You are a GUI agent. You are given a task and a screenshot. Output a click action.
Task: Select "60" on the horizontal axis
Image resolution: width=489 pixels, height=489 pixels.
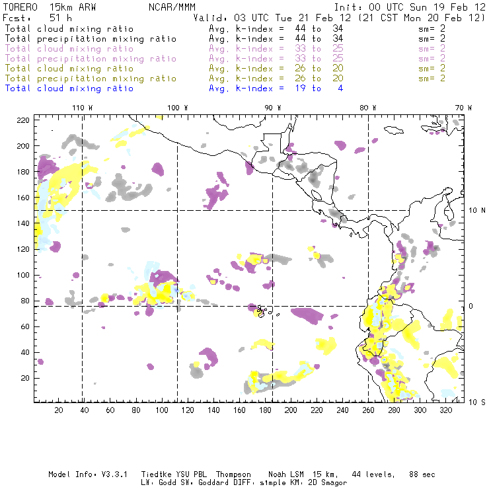click(110, 410)
